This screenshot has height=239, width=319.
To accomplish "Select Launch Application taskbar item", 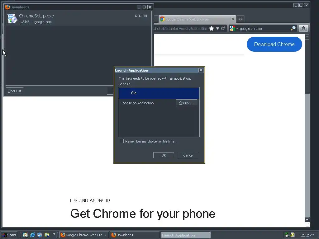I will point(186,235).
